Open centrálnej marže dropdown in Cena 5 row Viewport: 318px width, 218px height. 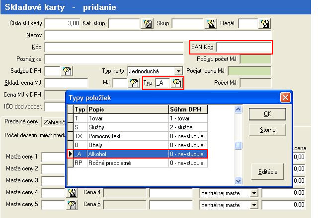pyautogui.click(x=254, y=204)
